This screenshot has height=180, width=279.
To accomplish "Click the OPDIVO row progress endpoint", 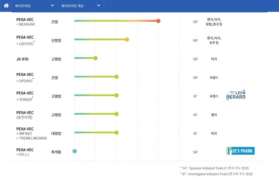I will click(x=117, y=77).
